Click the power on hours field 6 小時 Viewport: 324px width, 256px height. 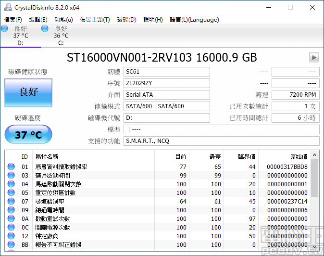(x=296, y=118)
